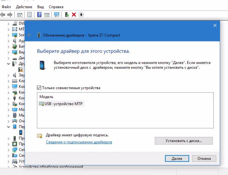
Task: Click the red X uninstall device icon
Action: 74,15
